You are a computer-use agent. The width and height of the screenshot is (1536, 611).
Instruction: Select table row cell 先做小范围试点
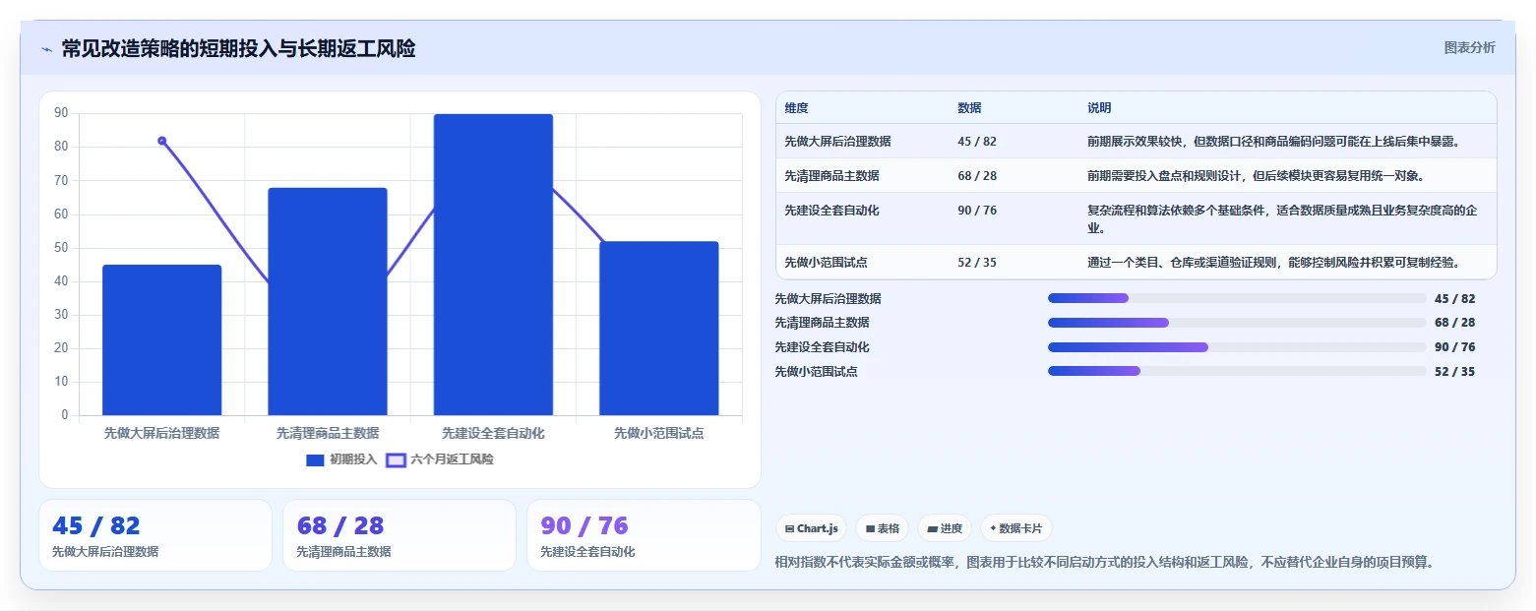(826, 263)
